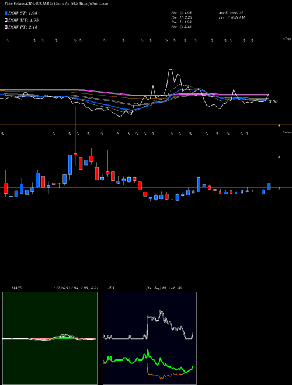The height and width of the screenshot is (385, 292).
Task: Click the 'Pre O: 1.93' open value
Action: pyautogui.click(x=182, y=12)
